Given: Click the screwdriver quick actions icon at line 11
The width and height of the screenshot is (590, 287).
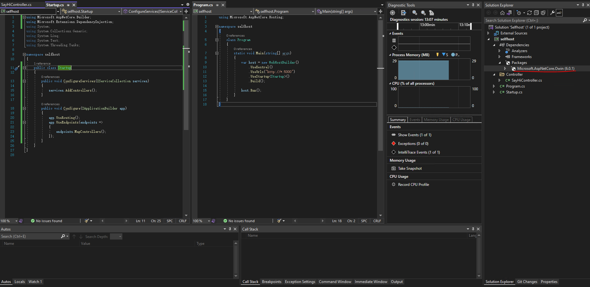Looking at the screenshot, I should click(17, 68).
